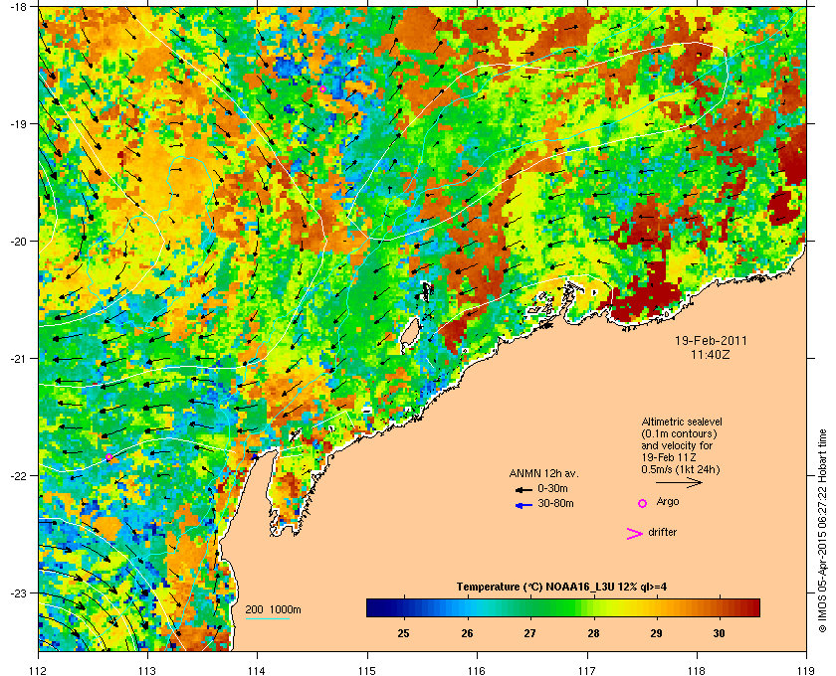This screenshot has height=676, width=836.
Task: Click the blue 30-80m arrow in the legend
Action: [523, 506]
